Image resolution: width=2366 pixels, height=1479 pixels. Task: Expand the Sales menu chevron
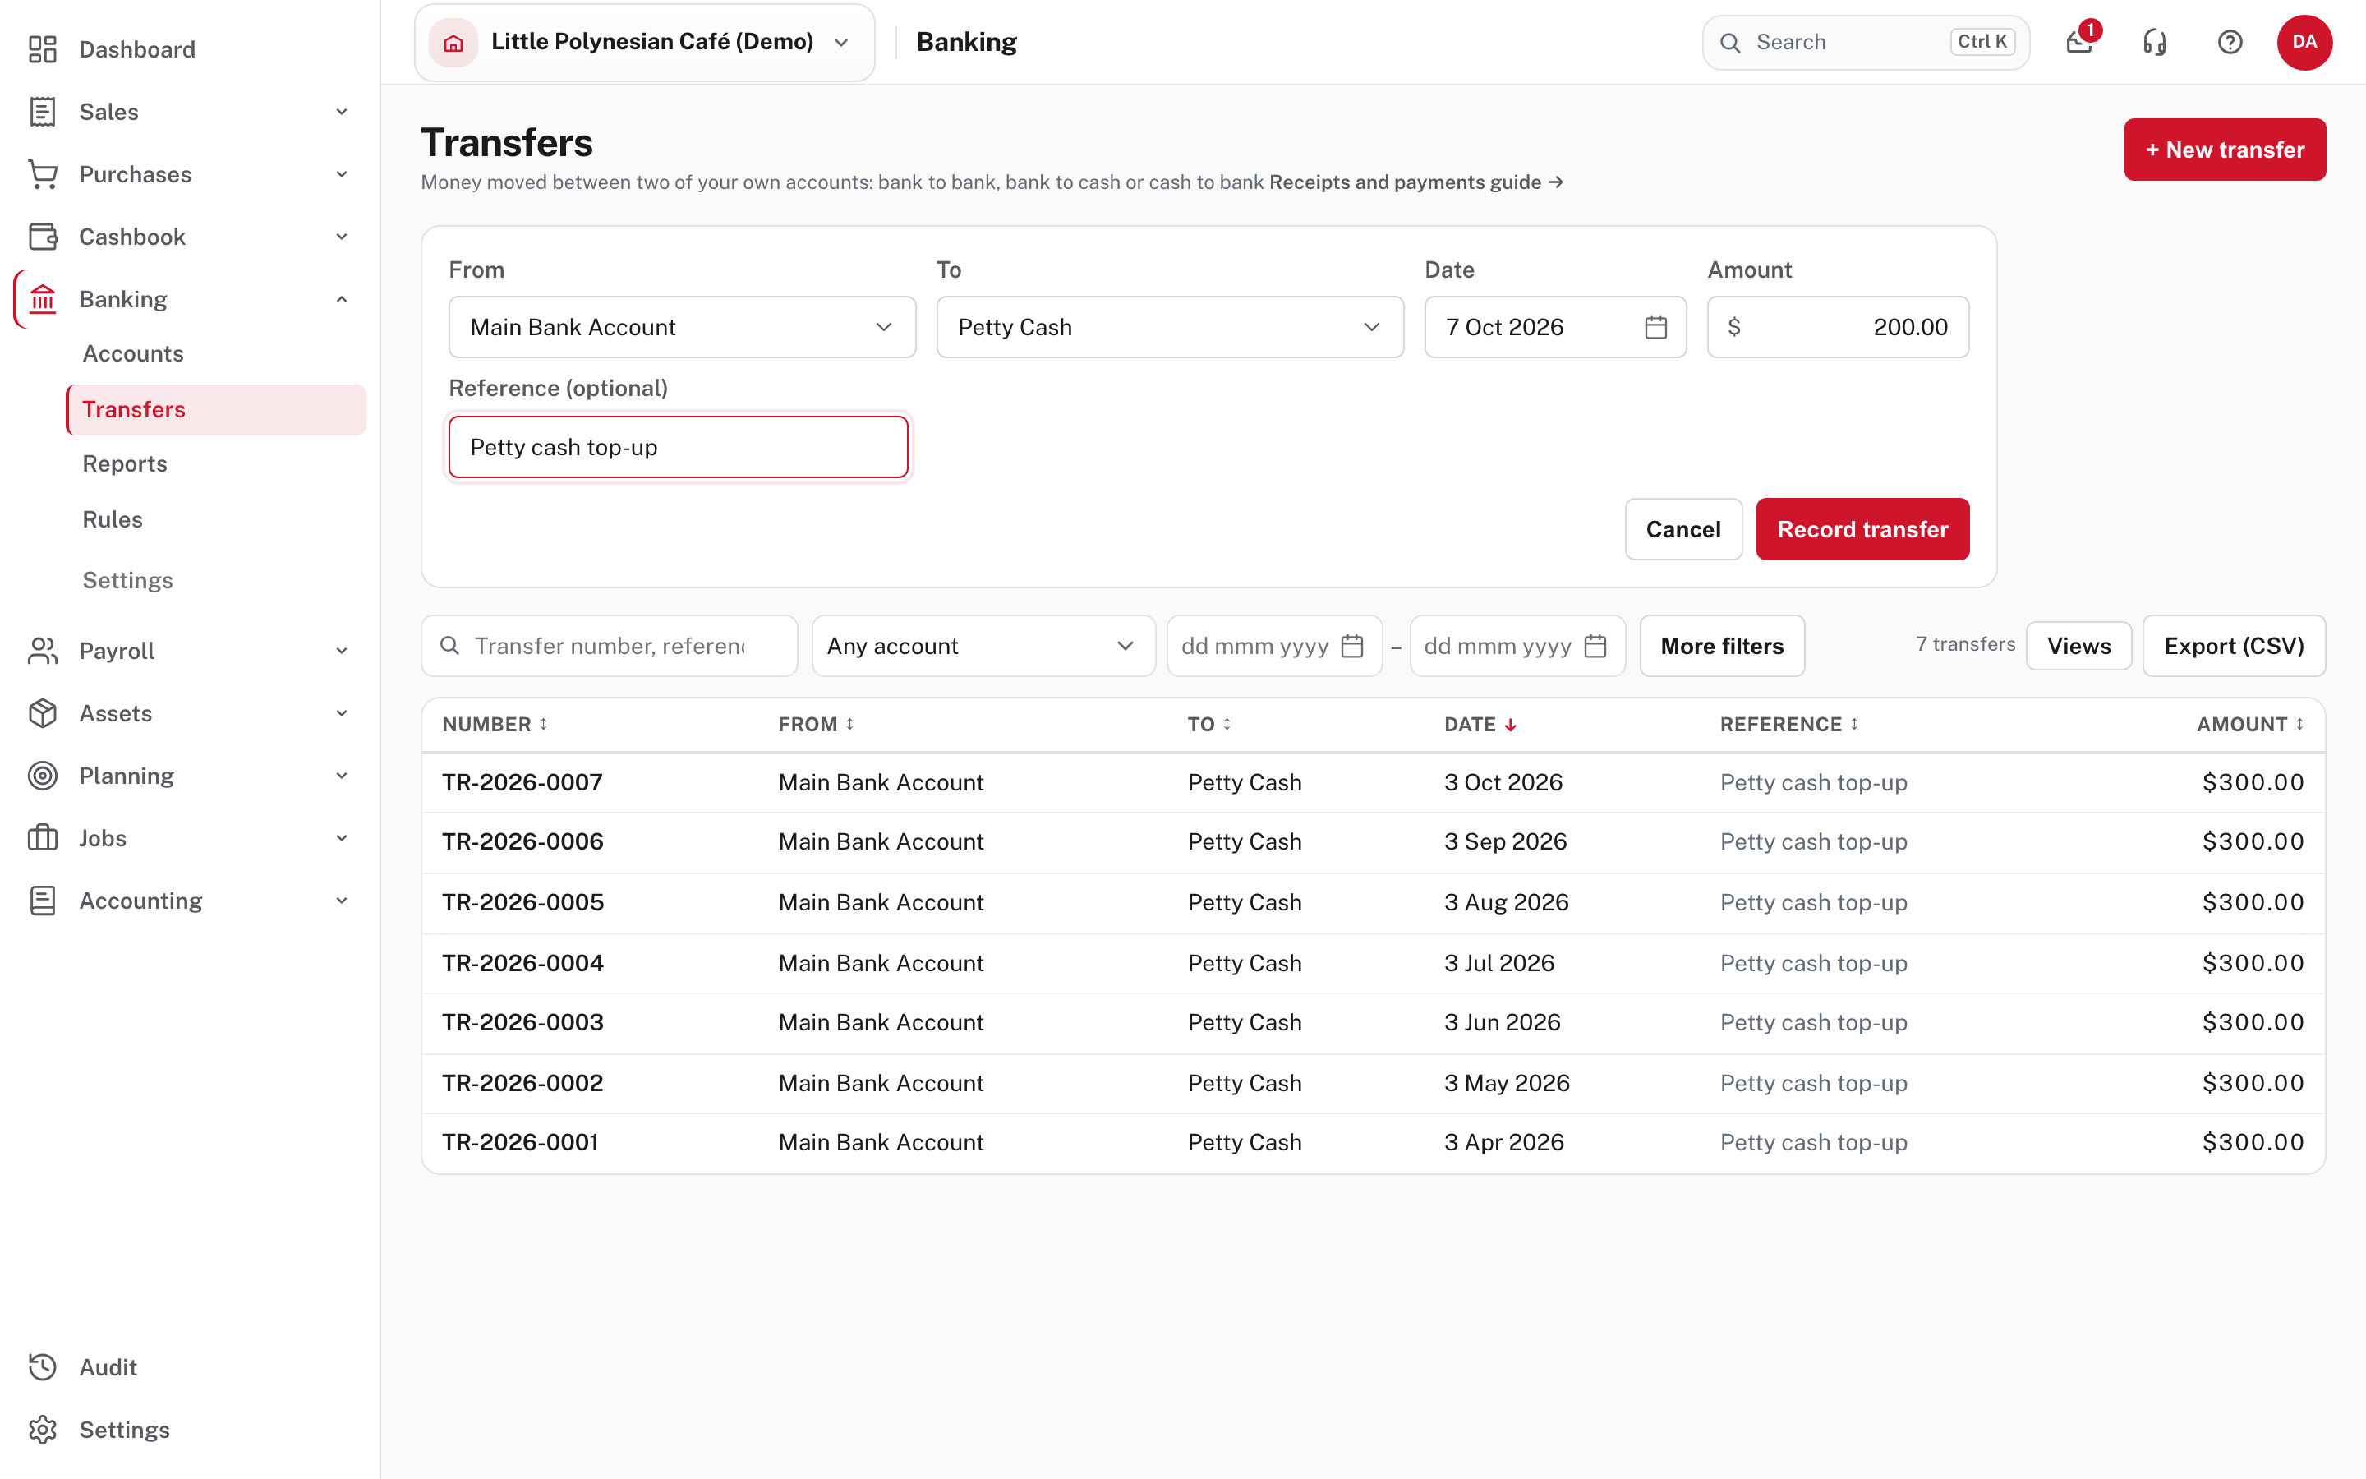341,112
